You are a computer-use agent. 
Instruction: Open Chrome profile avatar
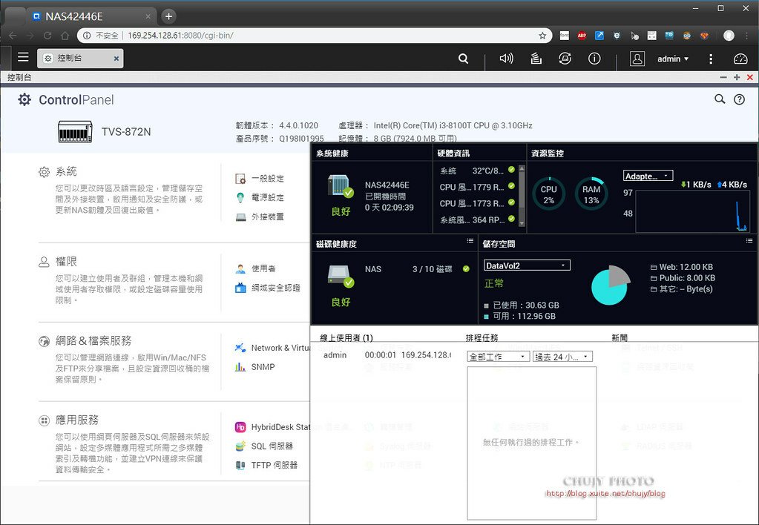click(729, 36)
